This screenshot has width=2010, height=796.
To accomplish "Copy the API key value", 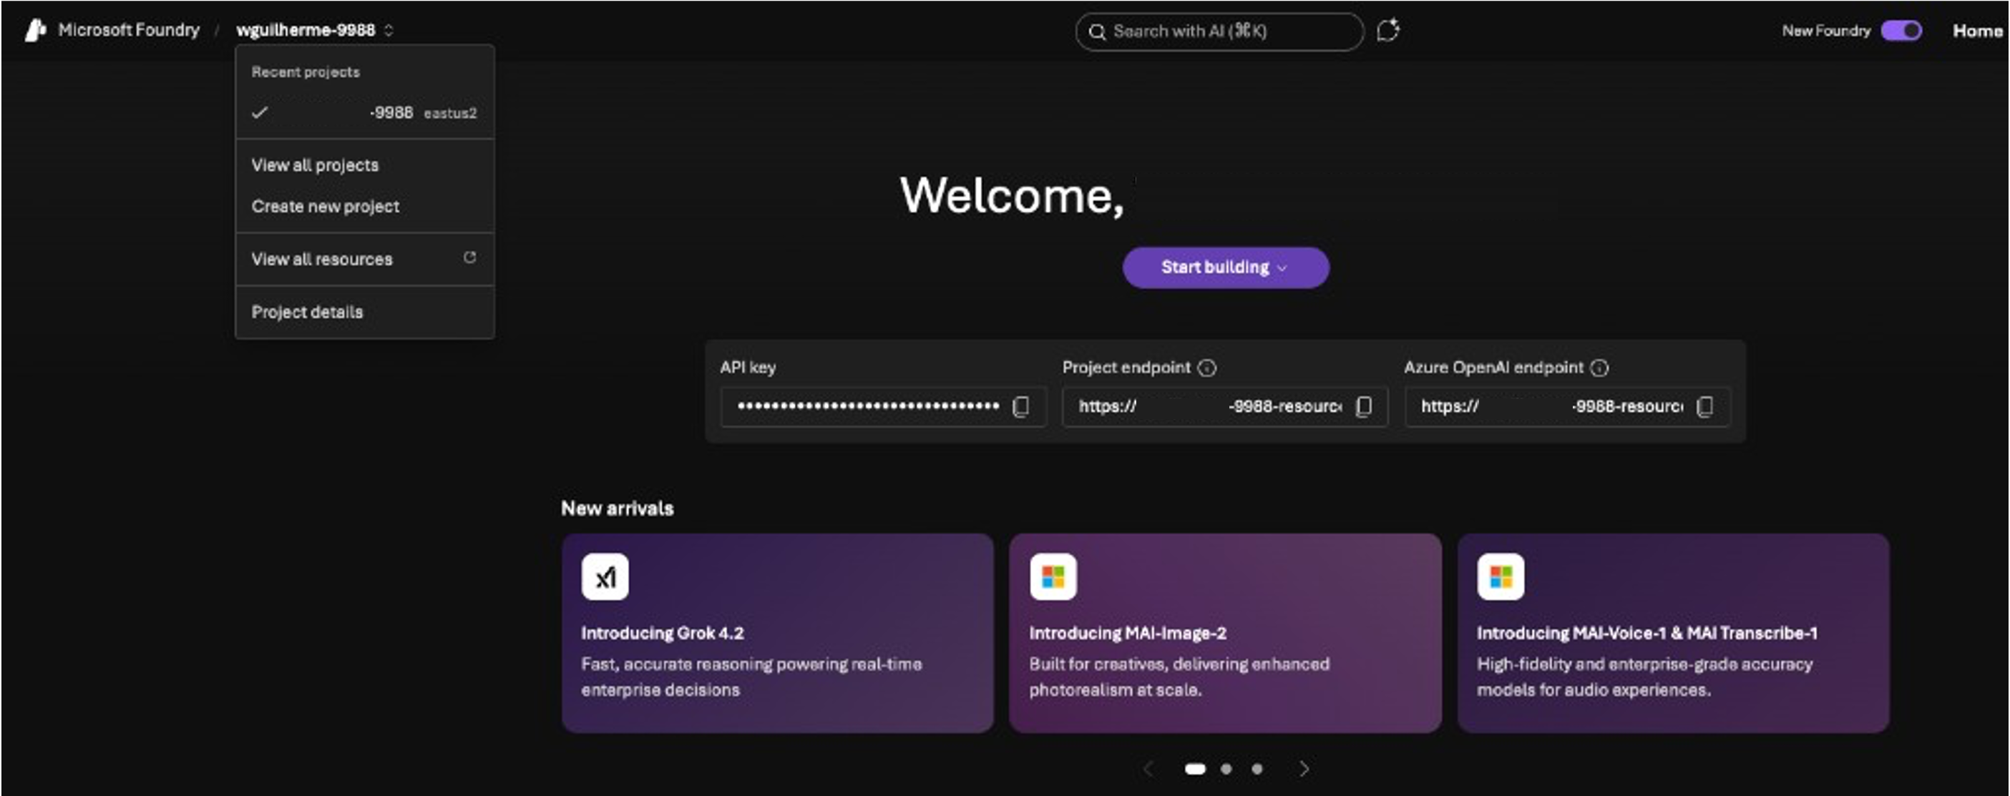I will 1020,406.
